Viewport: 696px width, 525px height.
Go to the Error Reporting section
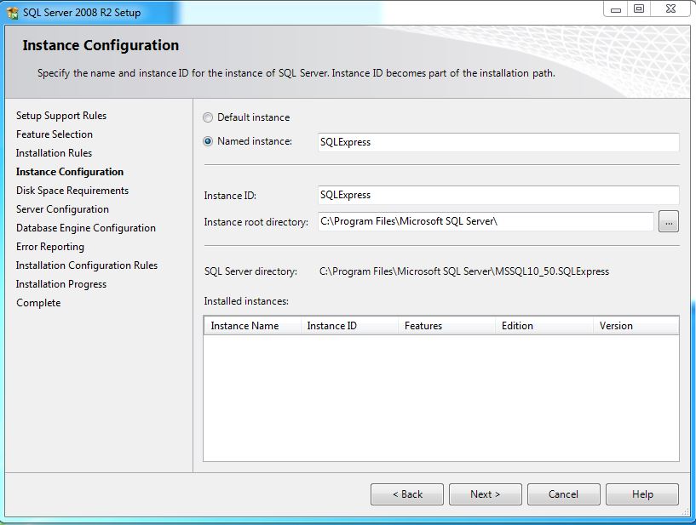tap(49, 246)
